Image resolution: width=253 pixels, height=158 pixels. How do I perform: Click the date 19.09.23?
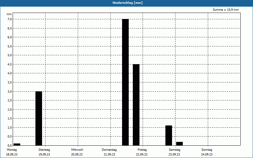44,155
